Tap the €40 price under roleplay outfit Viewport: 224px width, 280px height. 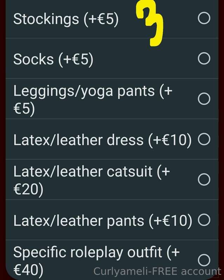pyautogui.click(x=28, y=270)
